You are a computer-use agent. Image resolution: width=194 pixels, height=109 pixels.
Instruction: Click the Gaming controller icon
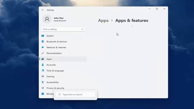(x=43, y=76)
